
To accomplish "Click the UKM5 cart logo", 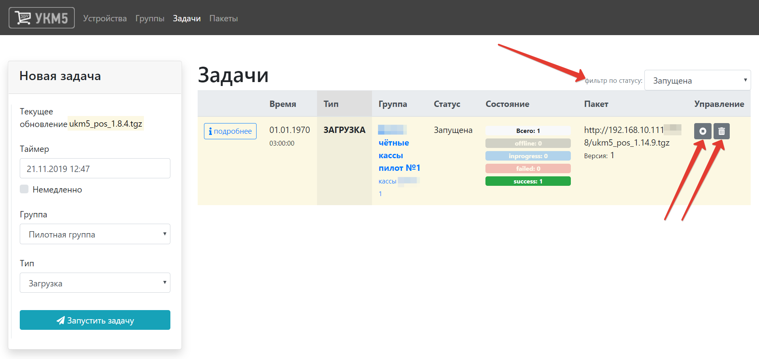I will [42, 18].
